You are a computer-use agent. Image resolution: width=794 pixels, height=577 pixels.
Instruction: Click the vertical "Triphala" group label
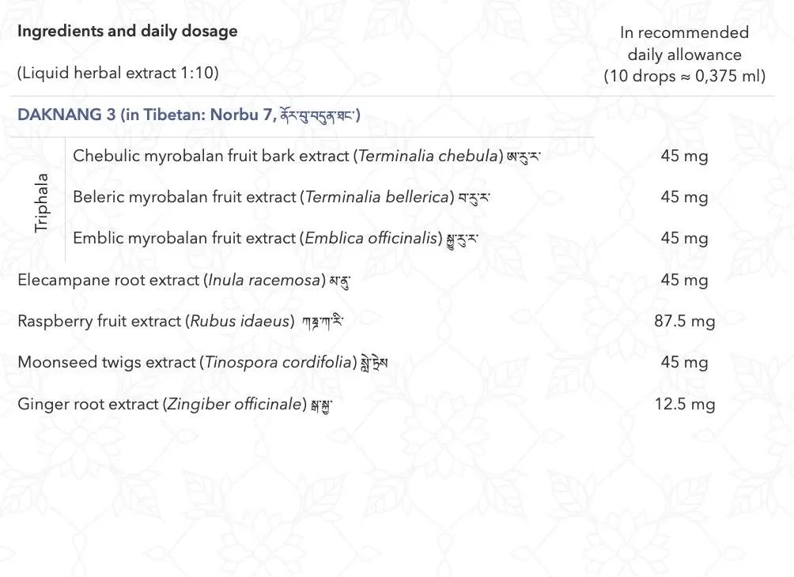42,202
